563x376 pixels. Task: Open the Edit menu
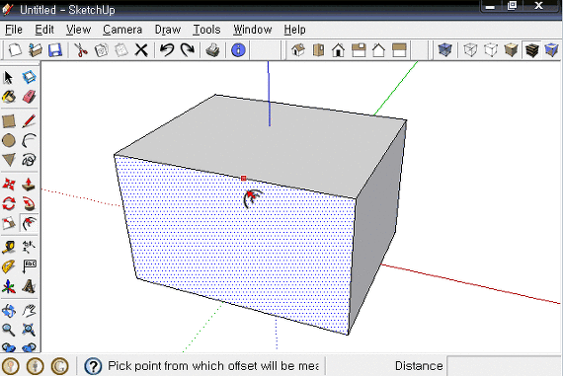(x=44, y=30)
